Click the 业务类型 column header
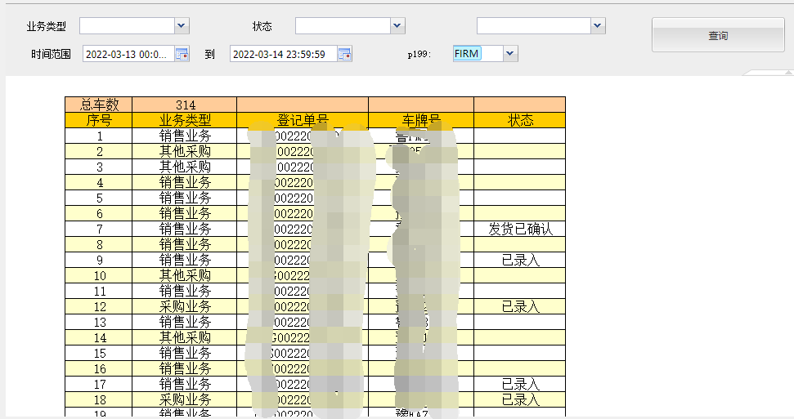Image resolution: width=794 pixels, height=419 pixels. (185, 120)
